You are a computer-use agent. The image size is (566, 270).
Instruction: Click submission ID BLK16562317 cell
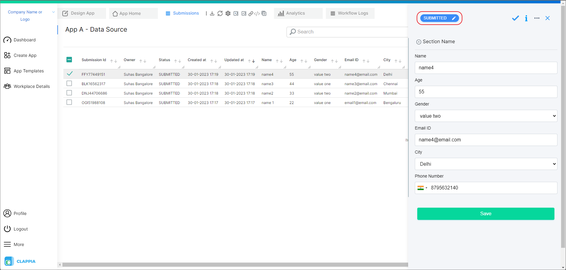click(x=94, y=84)
